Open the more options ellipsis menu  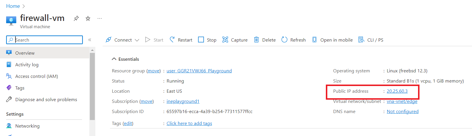coord(99,18)
